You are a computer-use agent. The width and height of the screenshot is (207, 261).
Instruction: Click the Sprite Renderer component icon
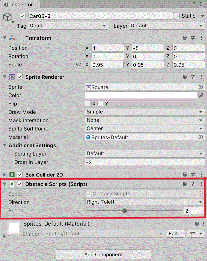click(12, 77)
